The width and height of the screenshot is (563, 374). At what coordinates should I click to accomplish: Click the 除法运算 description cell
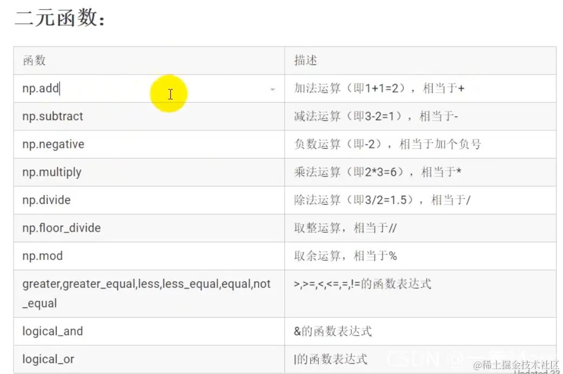420,200
